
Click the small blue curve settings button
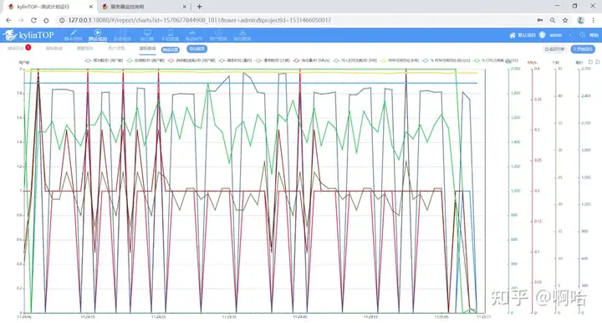(170, 50)
